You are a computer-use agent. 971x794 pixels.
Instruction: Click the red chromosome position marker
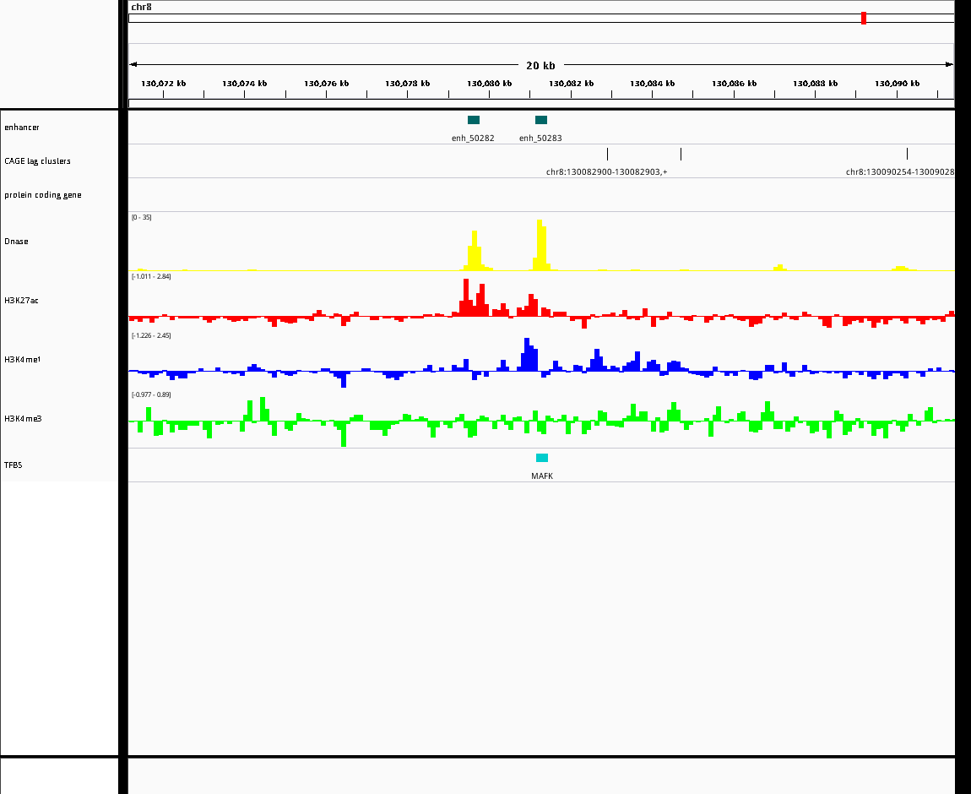[x=864, y=18]
